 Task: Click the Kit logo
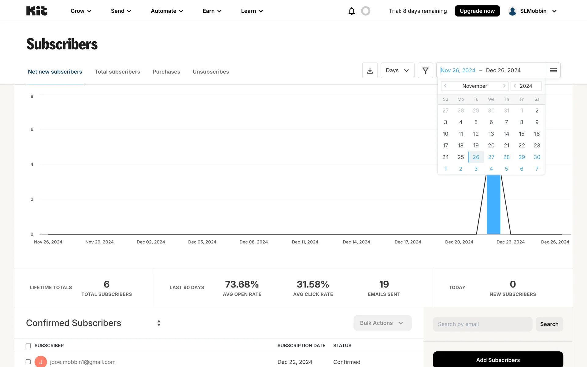37,11
